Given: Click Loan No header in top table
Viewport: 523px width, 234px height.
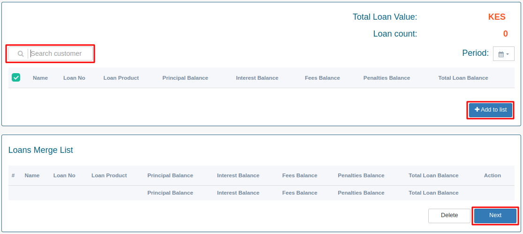Looking at the screenshot, I should pos(74,78).
